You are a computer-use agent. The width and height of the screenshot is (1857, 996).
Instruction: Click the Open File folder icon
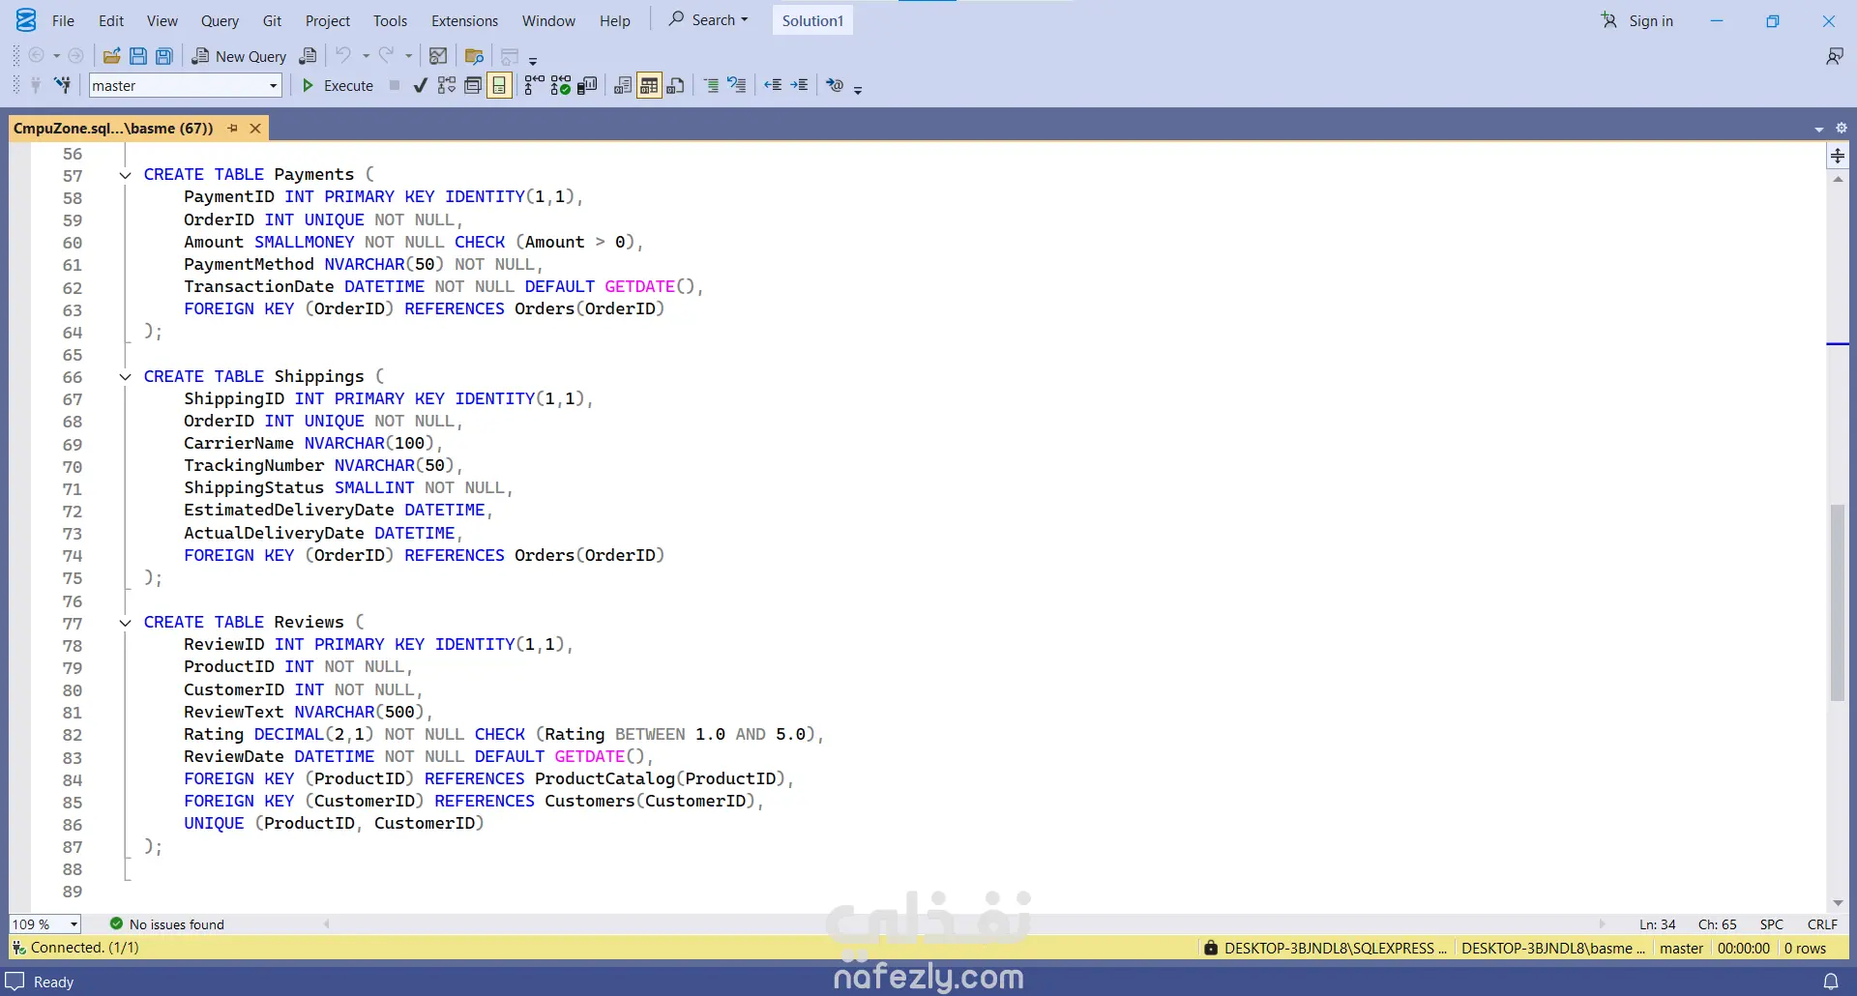pyautogui.click(x=111, y=56)
